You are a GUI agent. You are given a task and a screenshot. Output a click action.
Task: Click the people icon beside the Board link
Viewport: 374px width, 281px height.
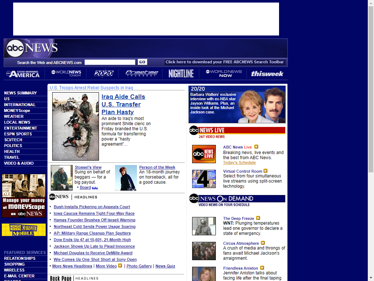[x=95, y=188]
